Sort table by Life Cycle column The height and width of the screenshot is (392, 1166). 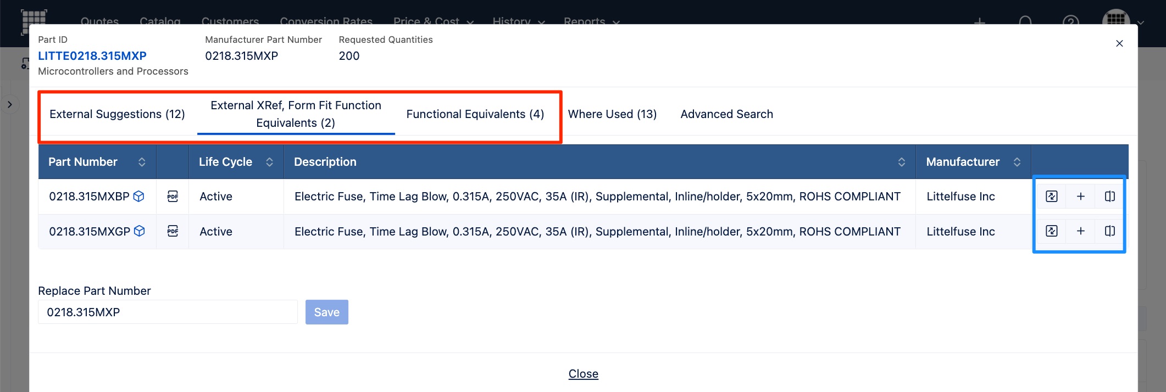(269, 162)
